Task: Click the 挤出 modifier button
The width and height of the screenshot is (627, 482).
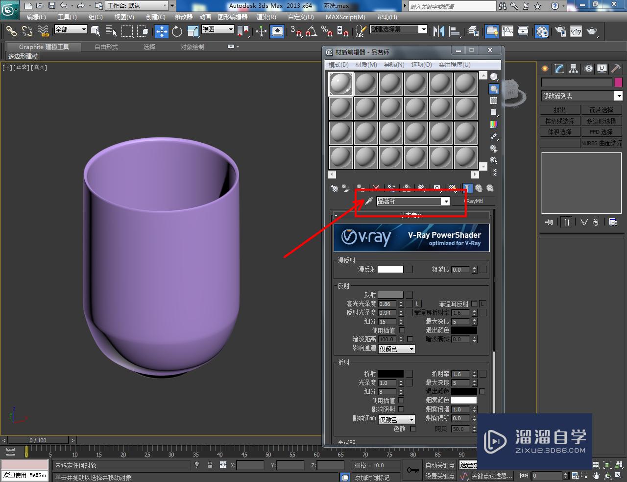Action: coord(560,110)
